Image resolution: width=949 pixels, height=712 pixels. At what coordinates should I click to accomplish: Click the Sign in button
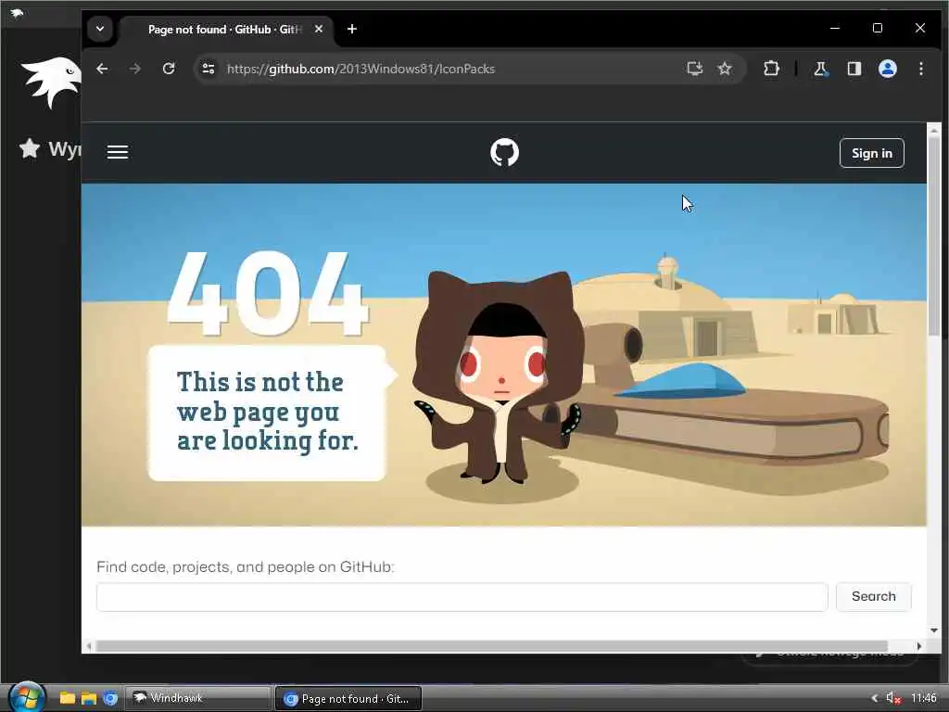(871, 153)
